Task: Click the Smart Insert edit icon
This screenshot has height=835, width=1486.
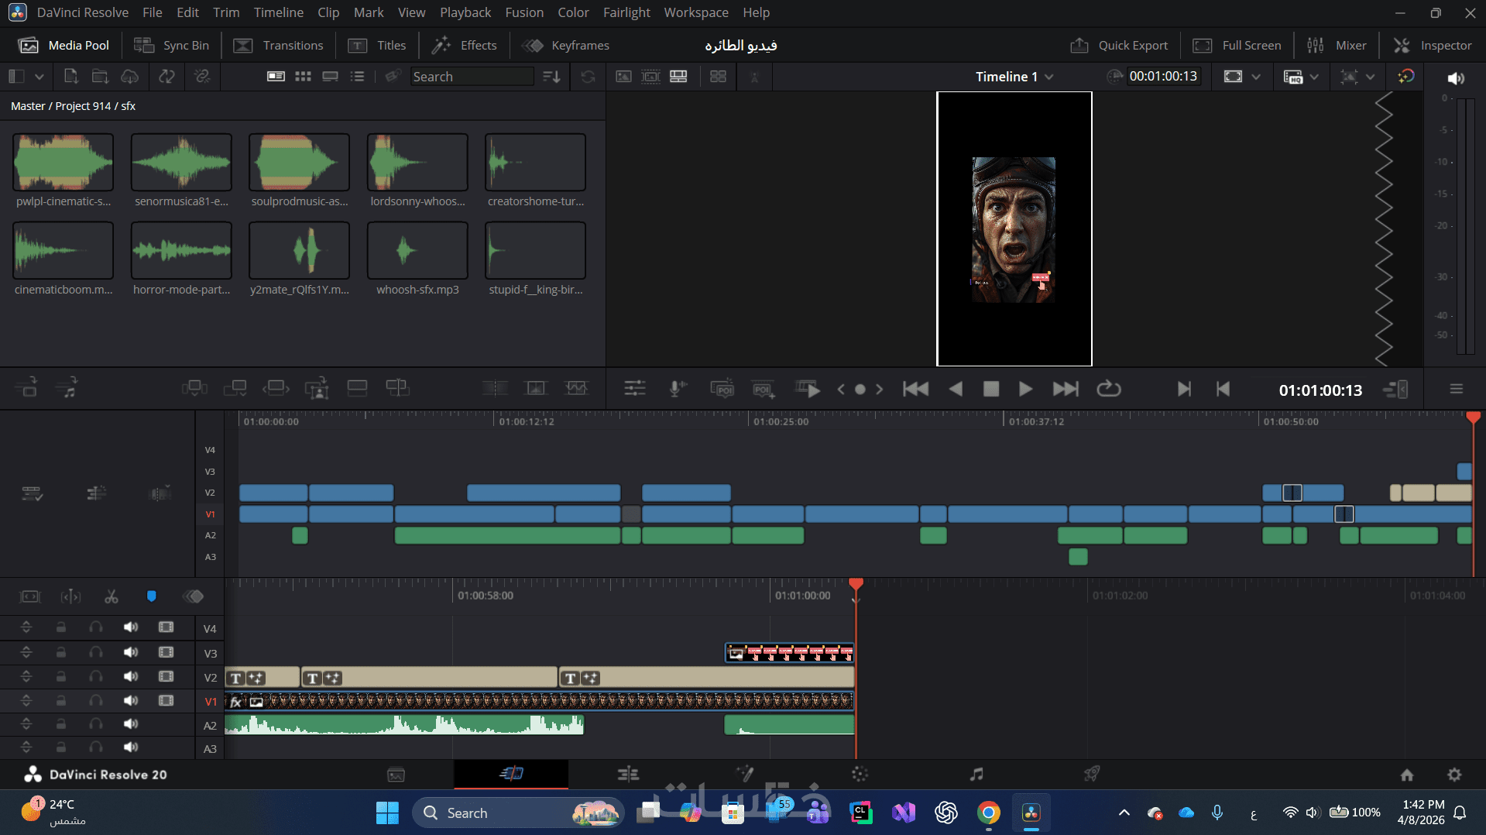Action: [194, 388]
